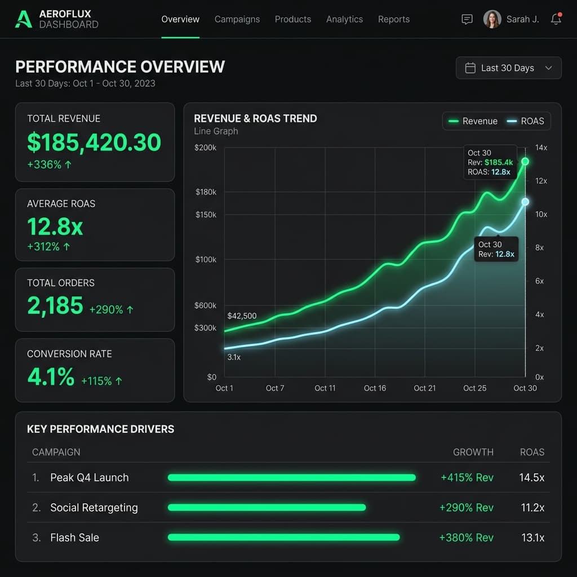Open the notifications bell
Viewport: 577px width, 577px height.
(556, 19)
